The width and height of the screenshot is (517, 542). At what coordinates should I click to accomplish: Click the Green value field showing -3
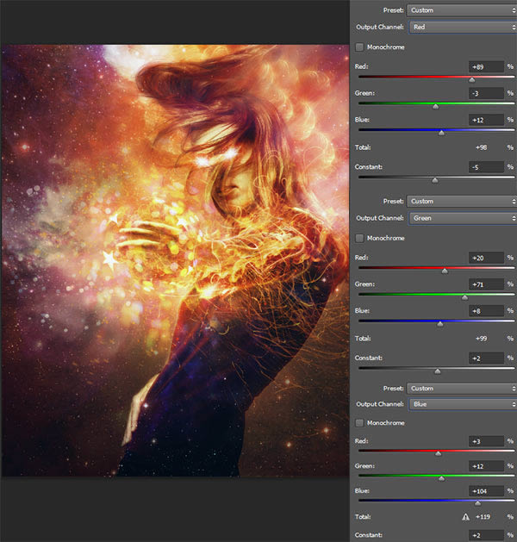click(x=486, y=93)
